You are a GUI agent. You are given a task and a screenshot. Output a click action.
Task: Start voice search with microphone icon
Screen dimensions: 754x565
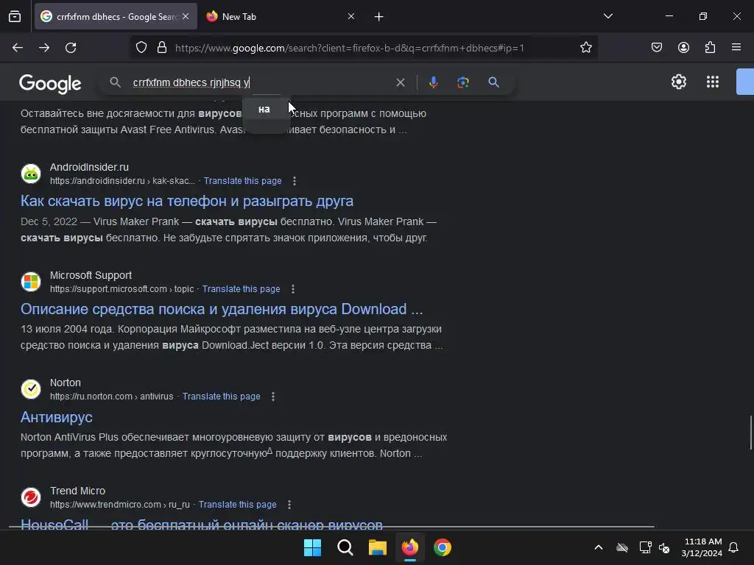pos(433,82)
